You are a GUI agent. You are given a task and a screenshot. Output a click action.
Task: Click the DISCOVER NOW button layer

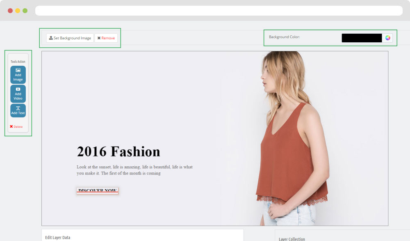click(98, 191)
